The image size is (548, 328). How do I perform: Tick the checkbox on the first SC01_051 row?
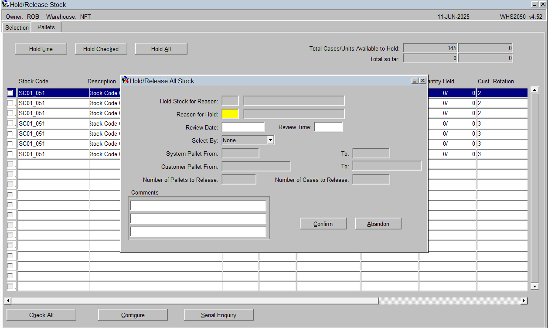coord(10,93)
